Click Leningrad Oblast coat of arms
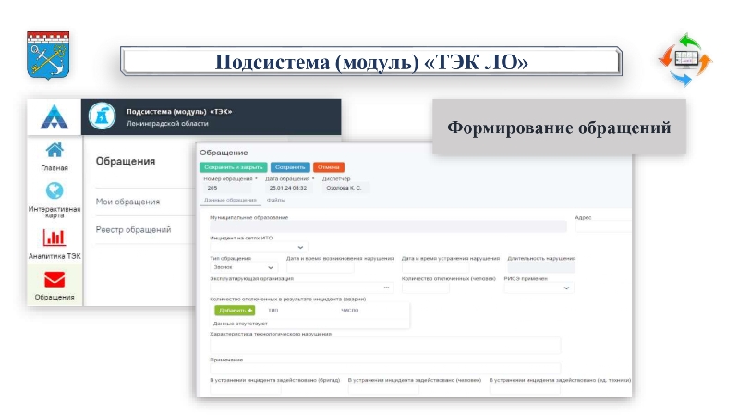The image size is (739, 416). pos(48,55)
